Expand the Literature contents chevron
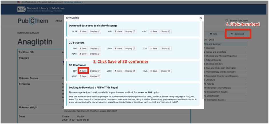Screen dimensions: 269x124 coord(246,80)
